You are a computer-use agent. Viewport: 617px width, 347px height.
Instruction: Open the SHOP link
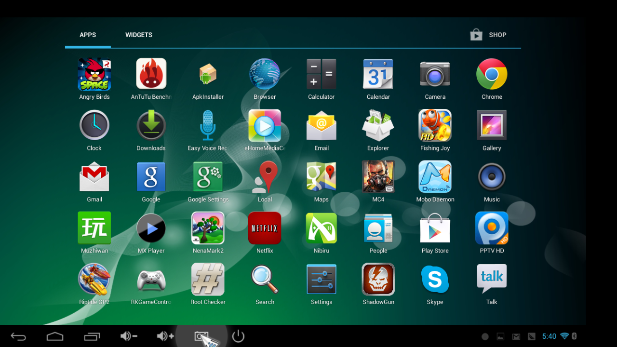tap(488, 35)
